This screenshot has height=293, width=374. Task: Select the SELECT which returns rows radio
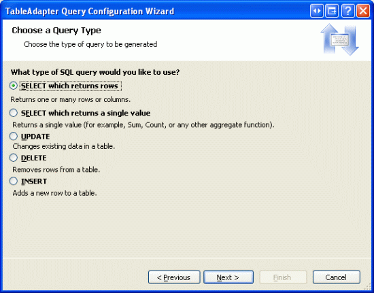14,86
